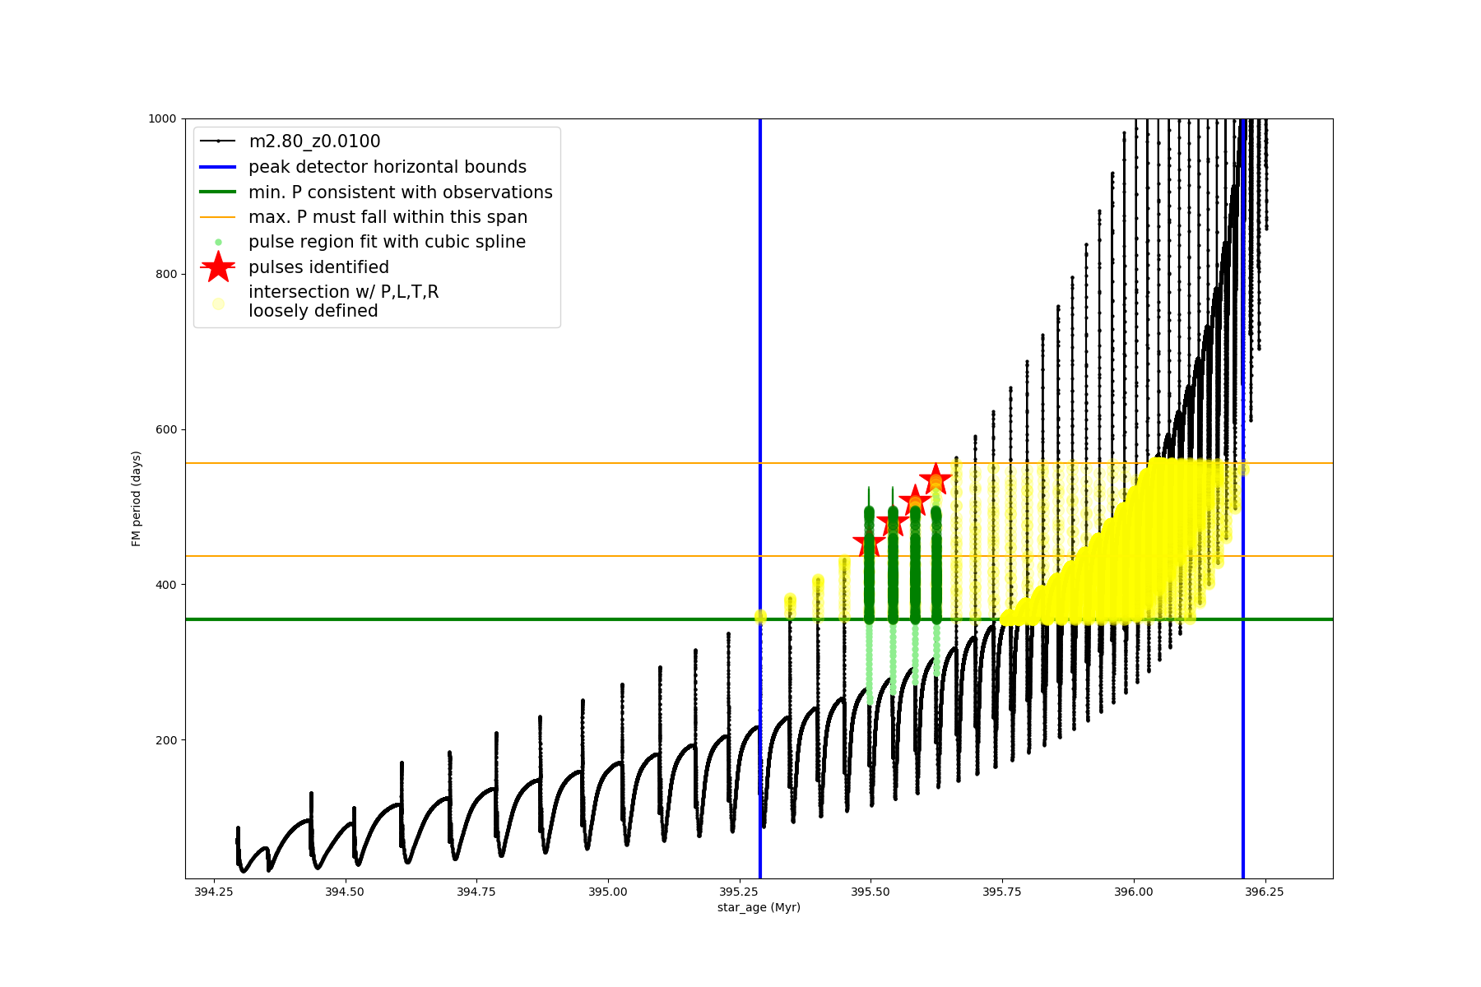The height and width of the screenshot is (987, 1481).
Task: Select the 'pulses identified' legend label
Action: 318,267
